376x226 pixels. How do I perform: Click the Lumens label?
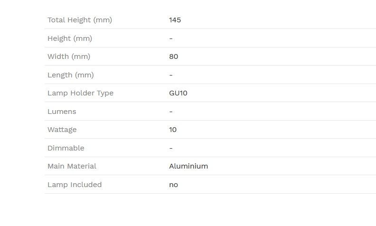click(x=62, y=112)
